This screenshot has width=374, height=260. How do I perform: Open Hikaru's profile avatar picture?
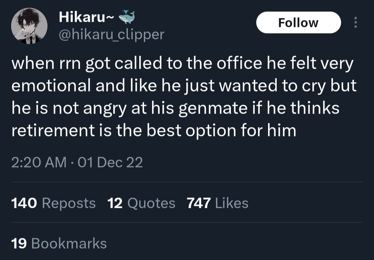coord(29,26)
